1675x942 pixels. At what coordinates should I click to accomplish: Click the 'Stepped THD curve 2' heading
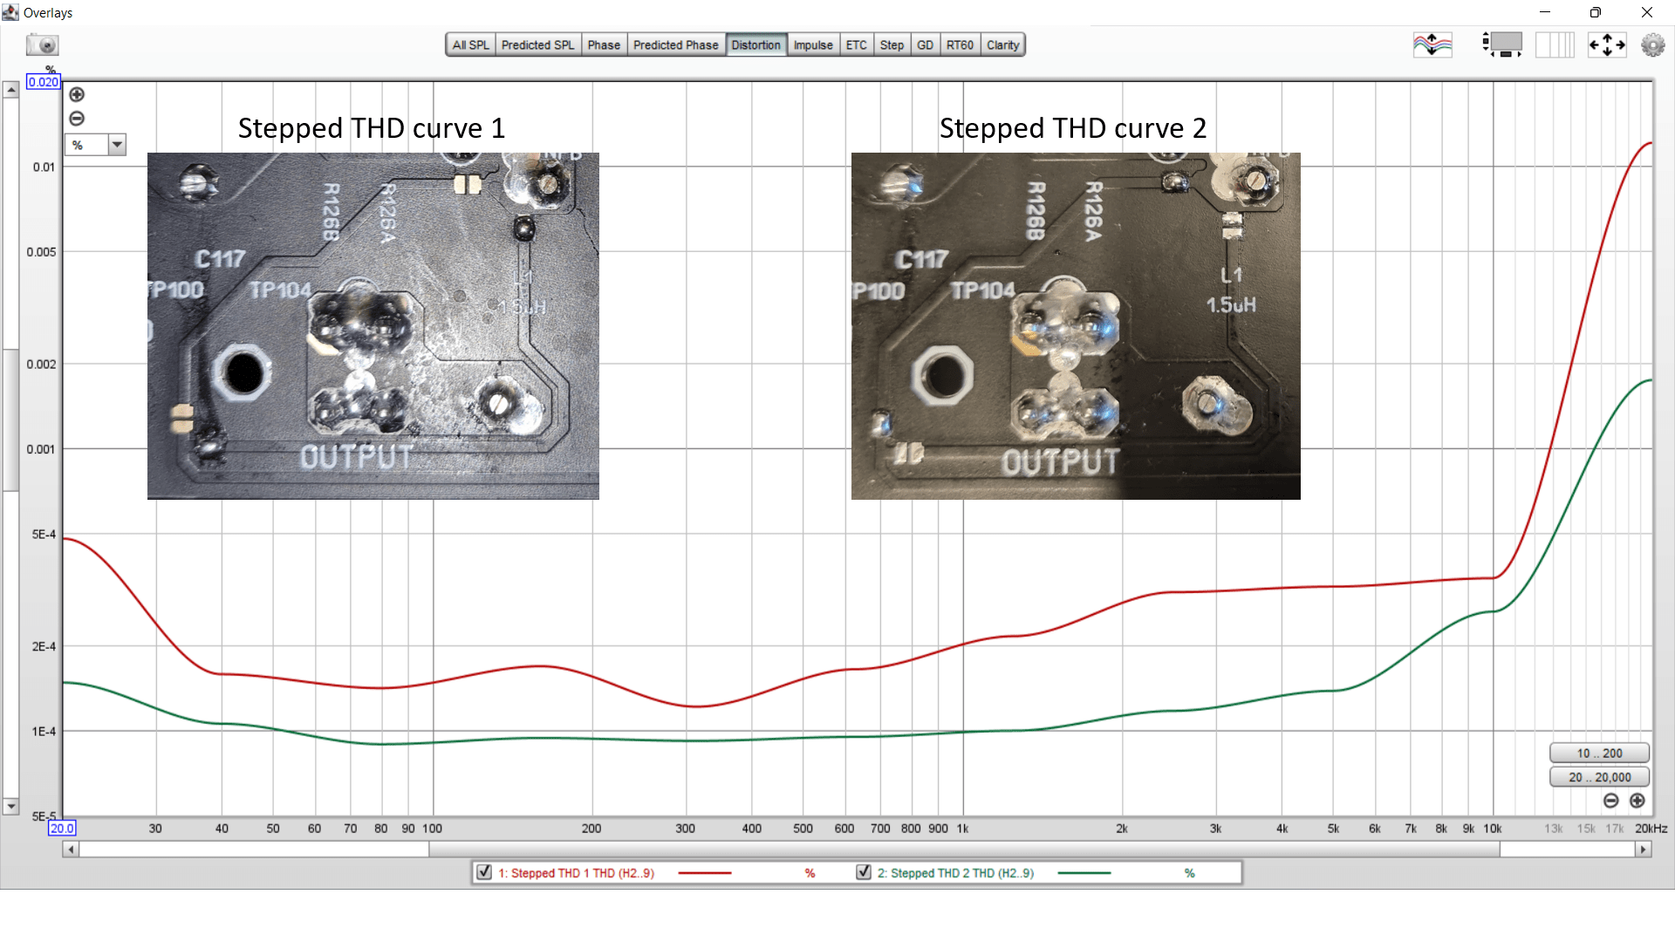tap(1073, 128)
